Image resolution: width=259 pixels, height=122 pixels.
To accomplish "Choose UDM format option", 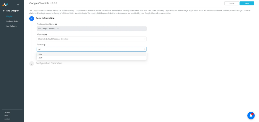I will [x=92, y=54].
